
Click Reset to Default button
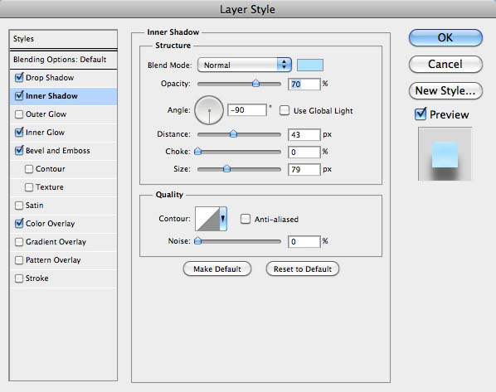click(303, 269)
